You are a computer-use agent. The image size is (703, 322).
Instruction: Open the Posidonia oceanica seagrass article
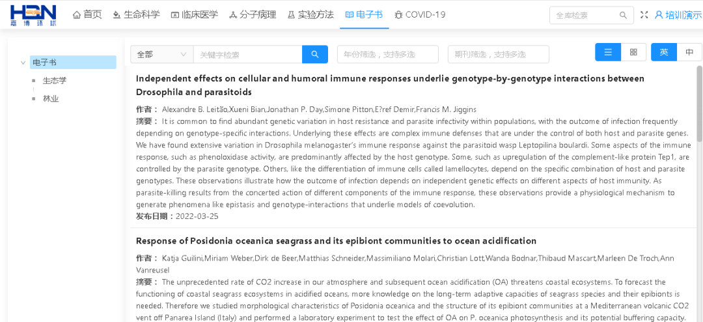point(336,241)
